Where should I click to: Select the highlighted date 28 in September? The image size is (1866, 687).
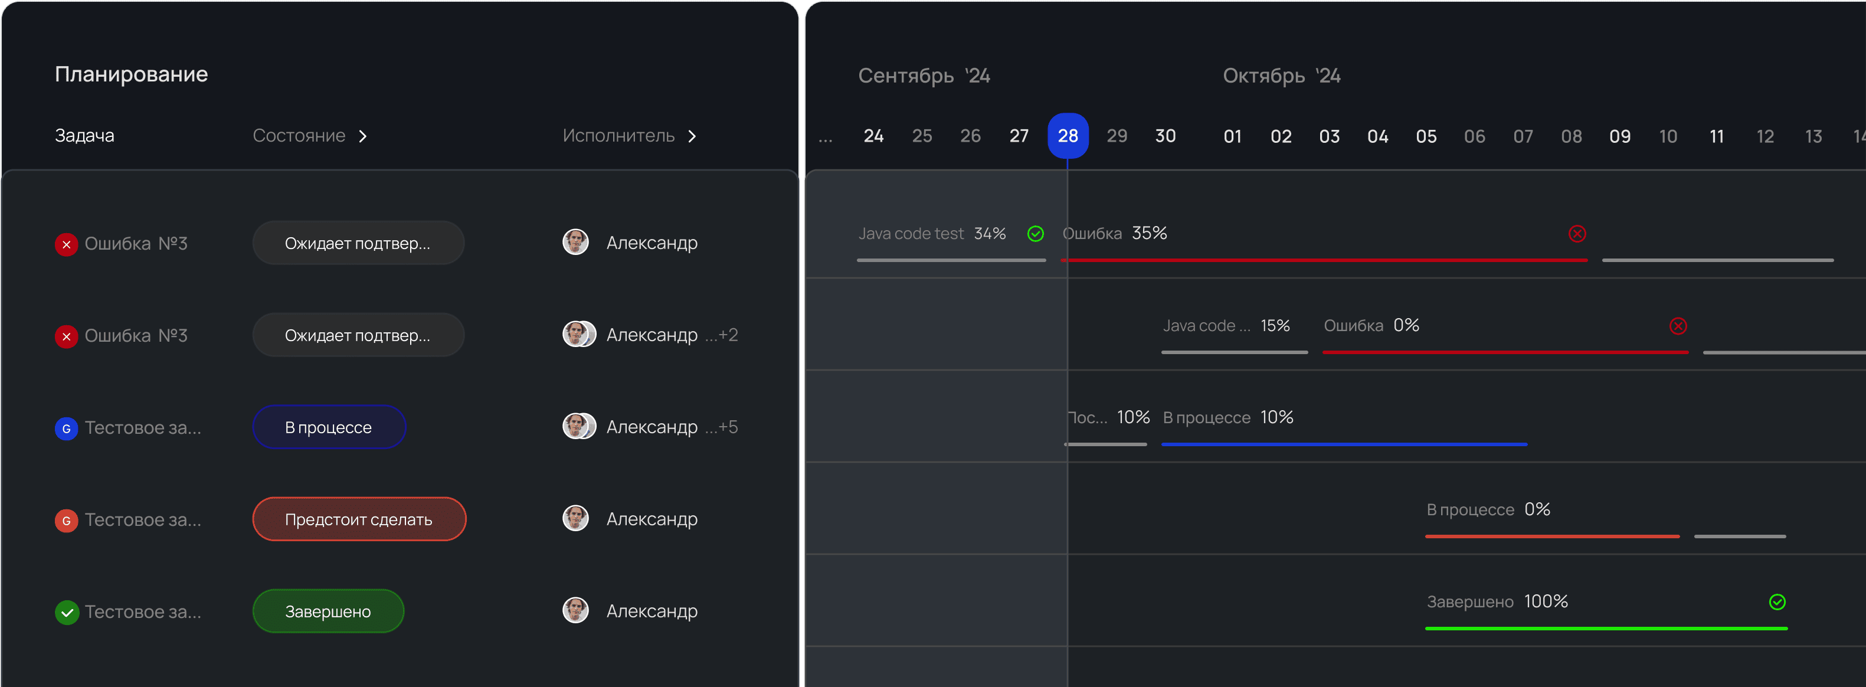[x=1068, y=136]
